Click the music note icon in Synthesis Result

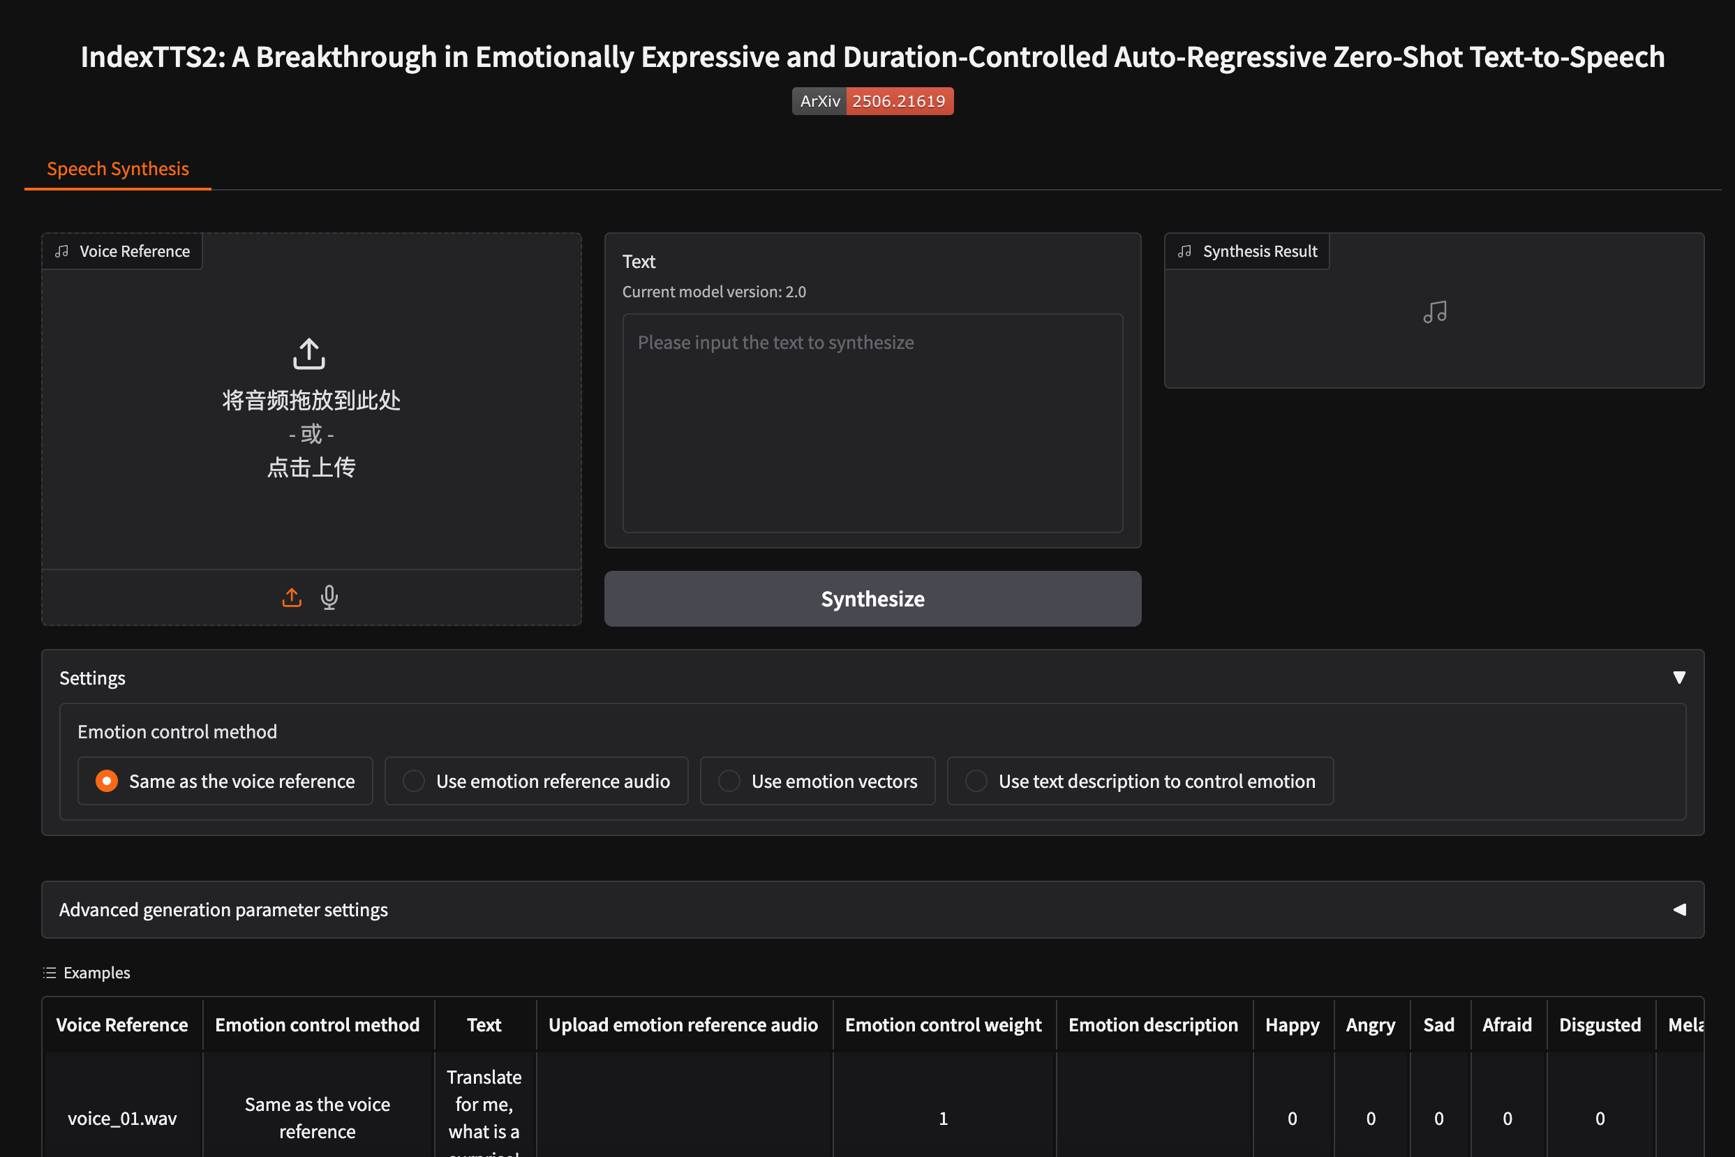1434,312
